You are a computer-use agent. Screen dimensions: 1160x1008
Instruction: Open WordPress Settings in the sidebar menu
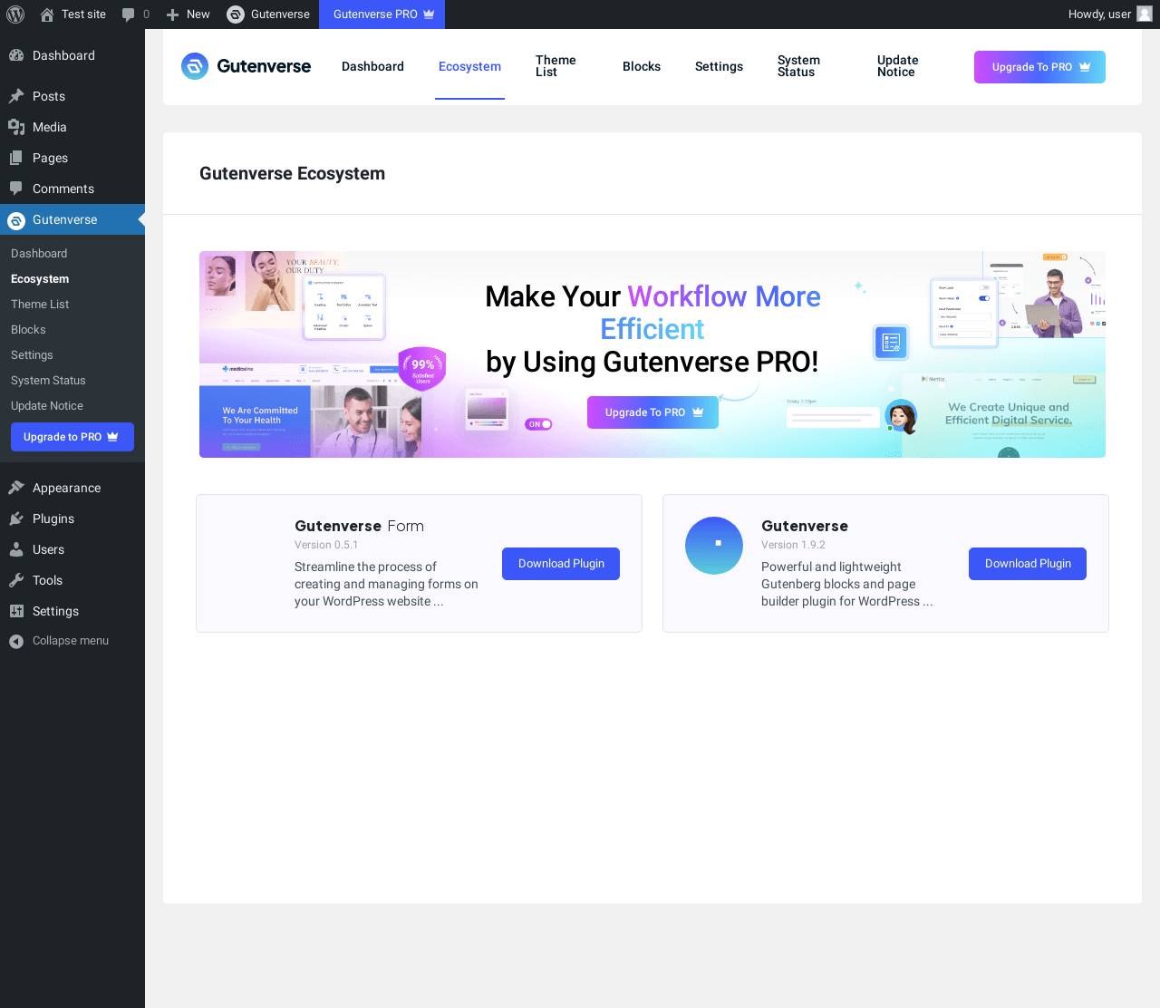pyautogui.click(x=72, y=611)
